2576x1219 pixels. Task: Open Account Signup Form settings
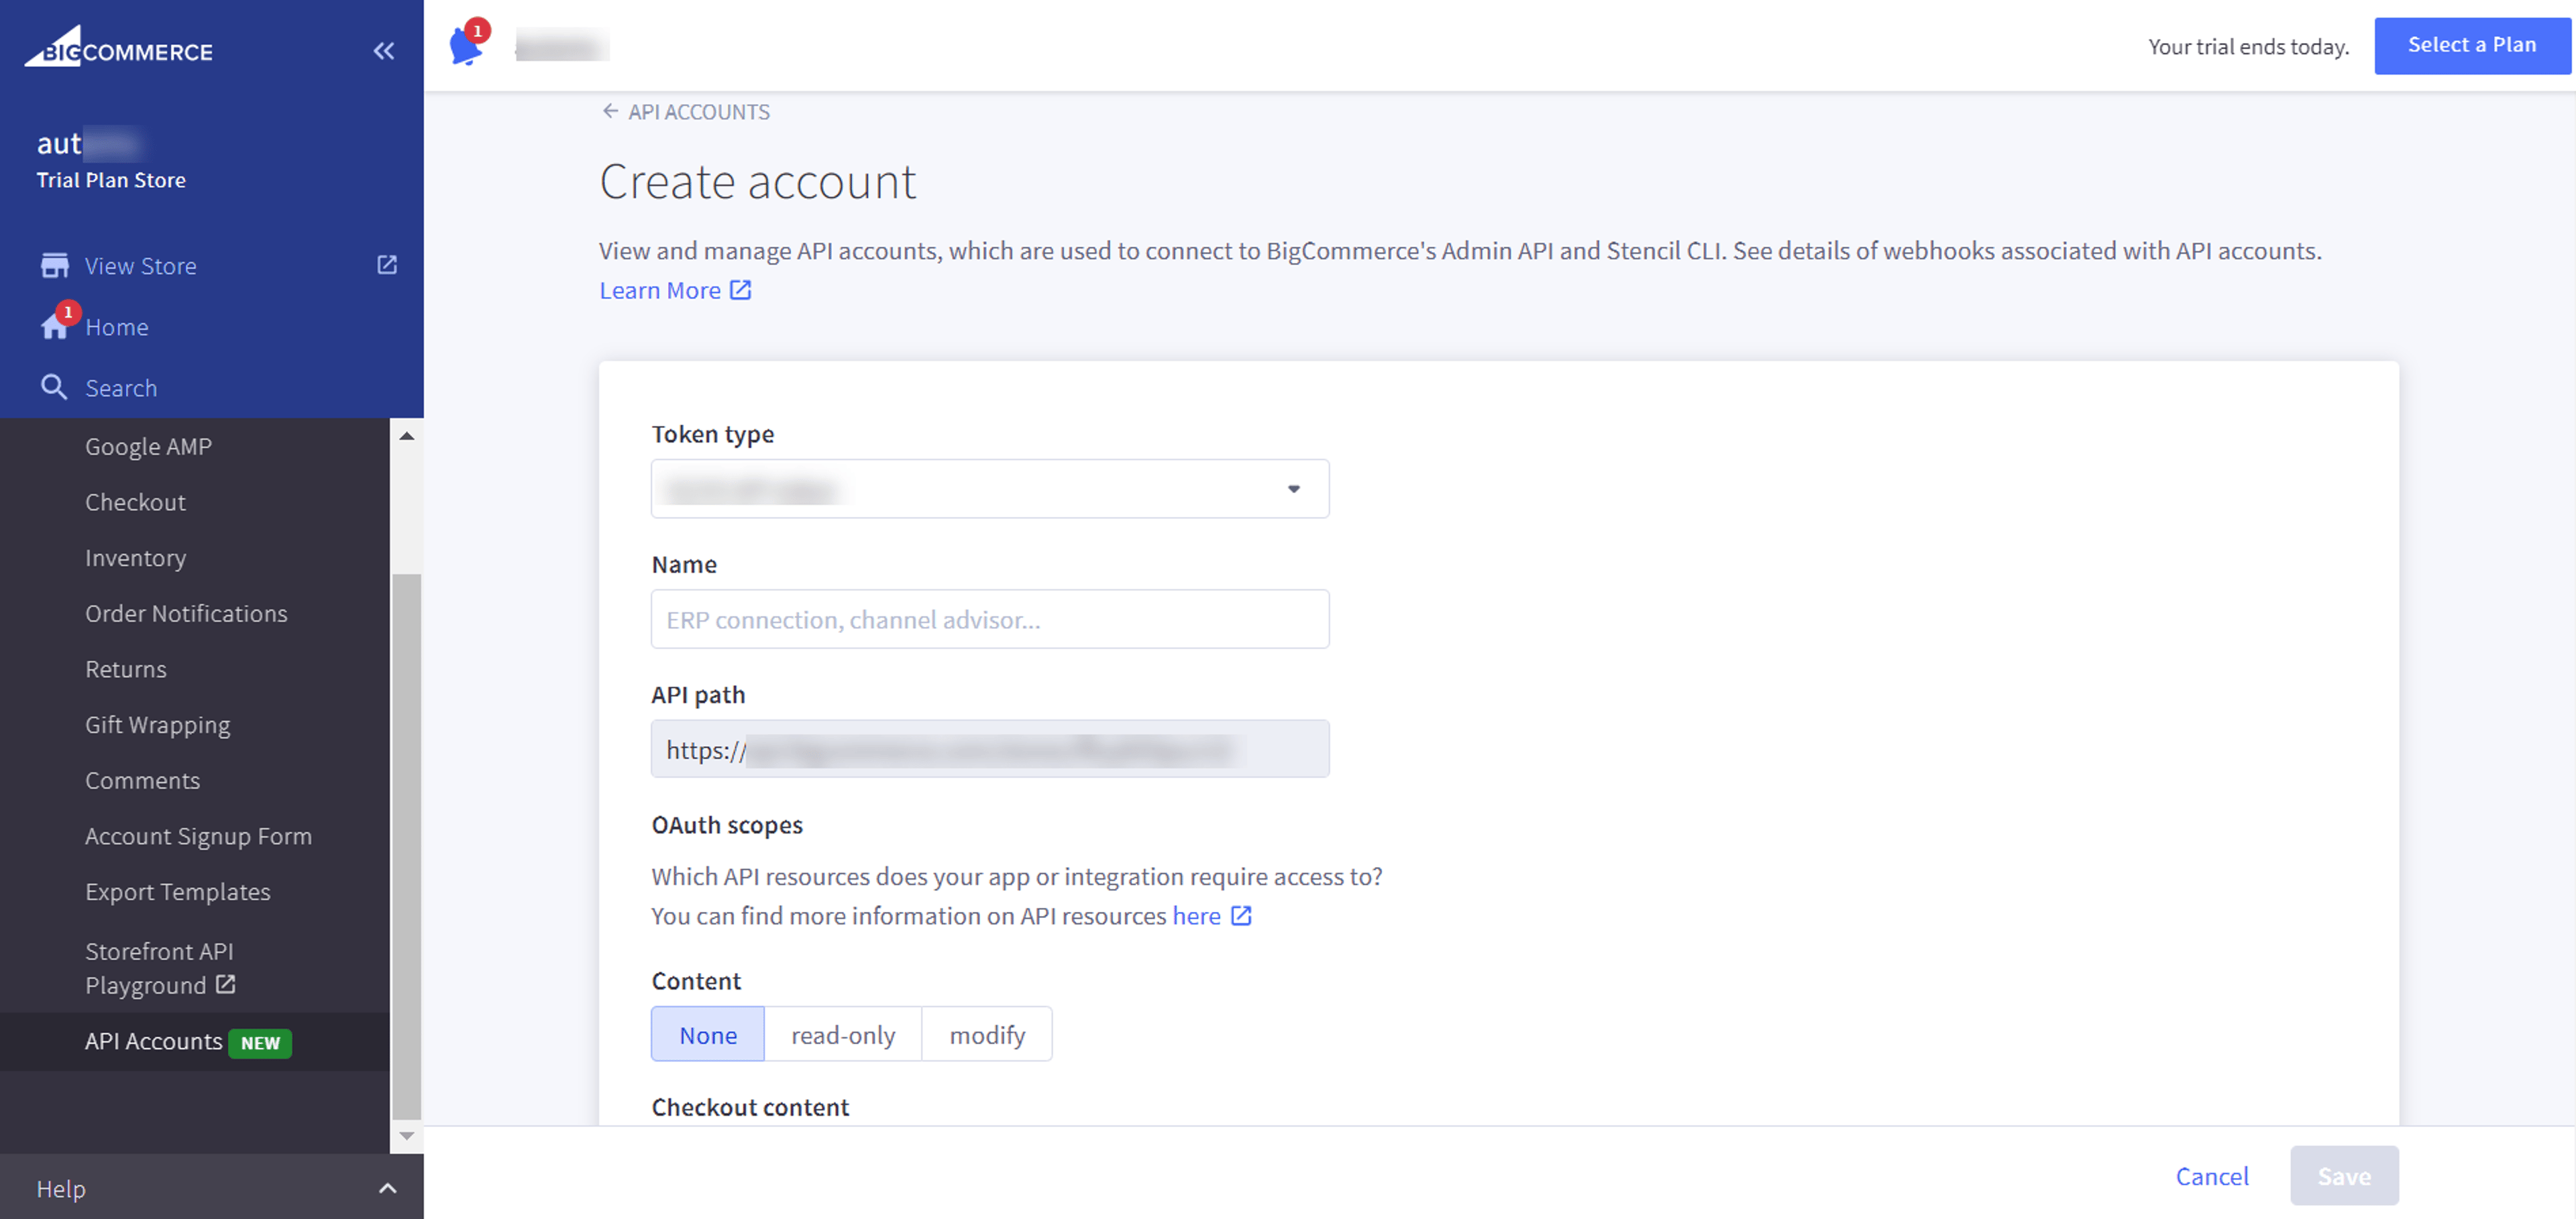(198, 836)
